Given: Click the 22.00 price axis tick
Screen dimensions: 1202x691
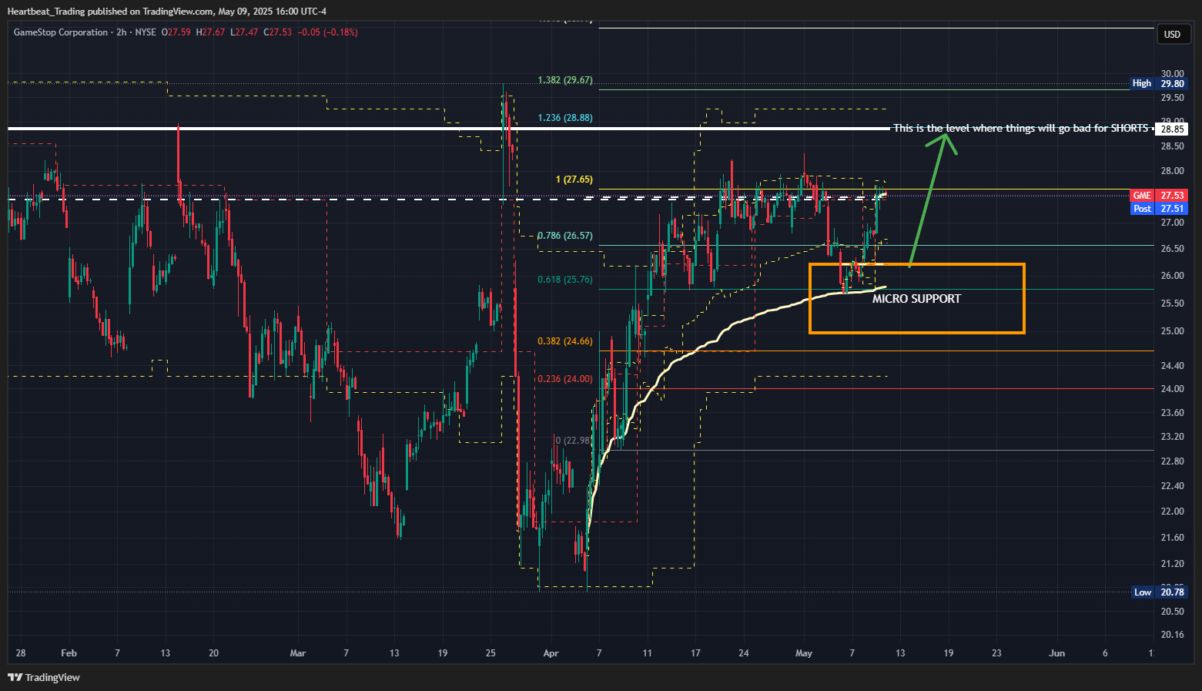Looking at the screenshot, I should (x=1173, y=512).
